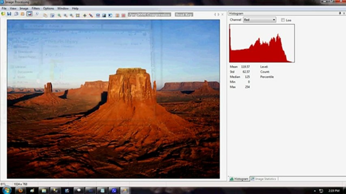
Task: Click the Mean value 119.57
Action: 245,67
